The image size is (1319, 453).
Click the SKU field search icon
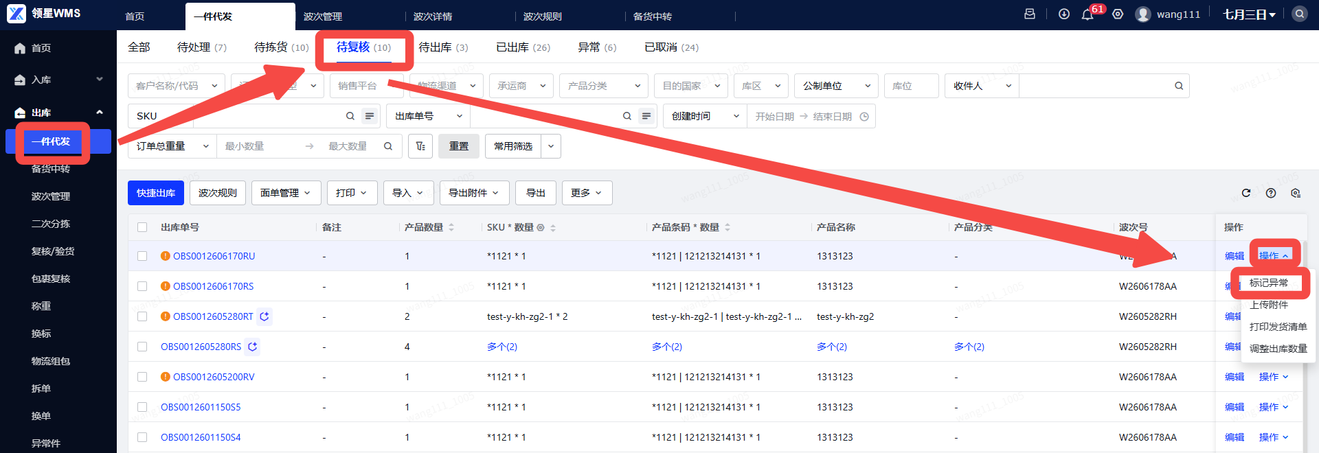[350, 116]
